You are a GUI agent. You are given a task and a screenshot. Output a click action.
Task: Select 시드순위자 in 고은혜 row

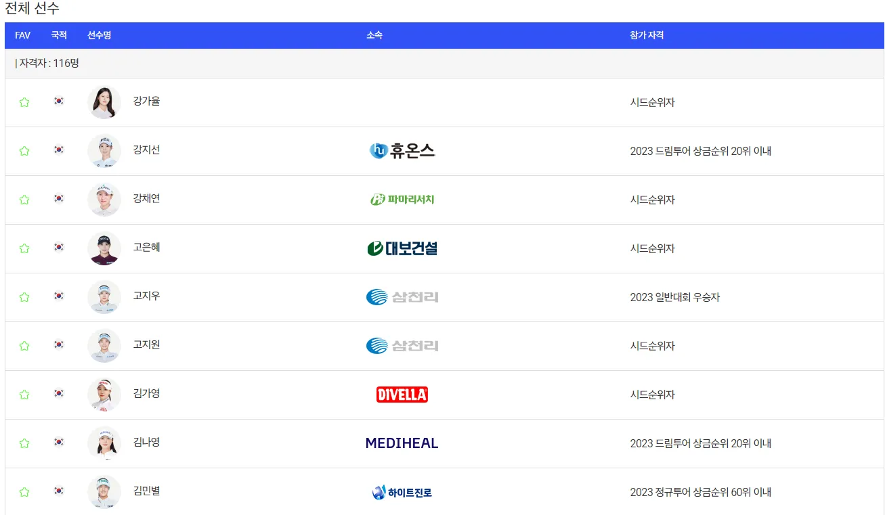pyautogui.click(x=653, y=249)
